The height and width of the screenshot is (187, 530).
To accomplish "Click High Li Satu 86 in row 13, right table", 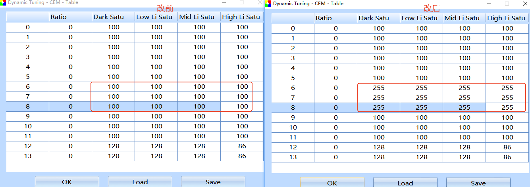I will (x=507, y=157).
